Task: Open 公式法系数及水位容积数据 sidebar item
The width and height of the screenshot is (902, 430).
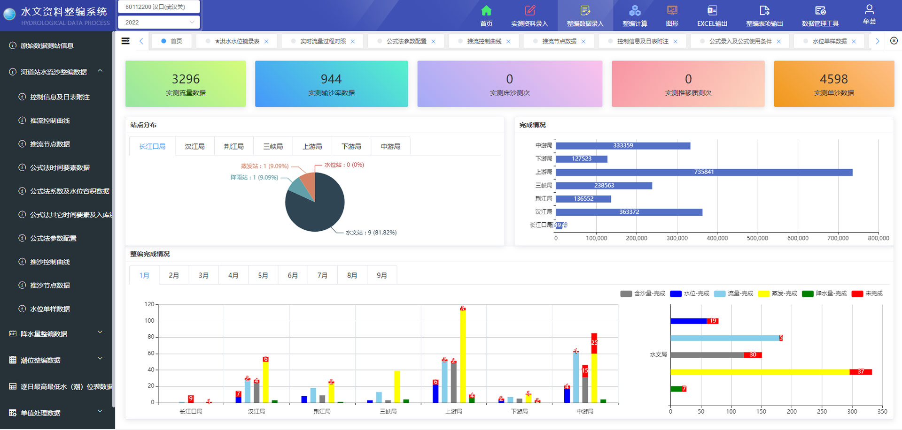Action: tap(70, 191)
